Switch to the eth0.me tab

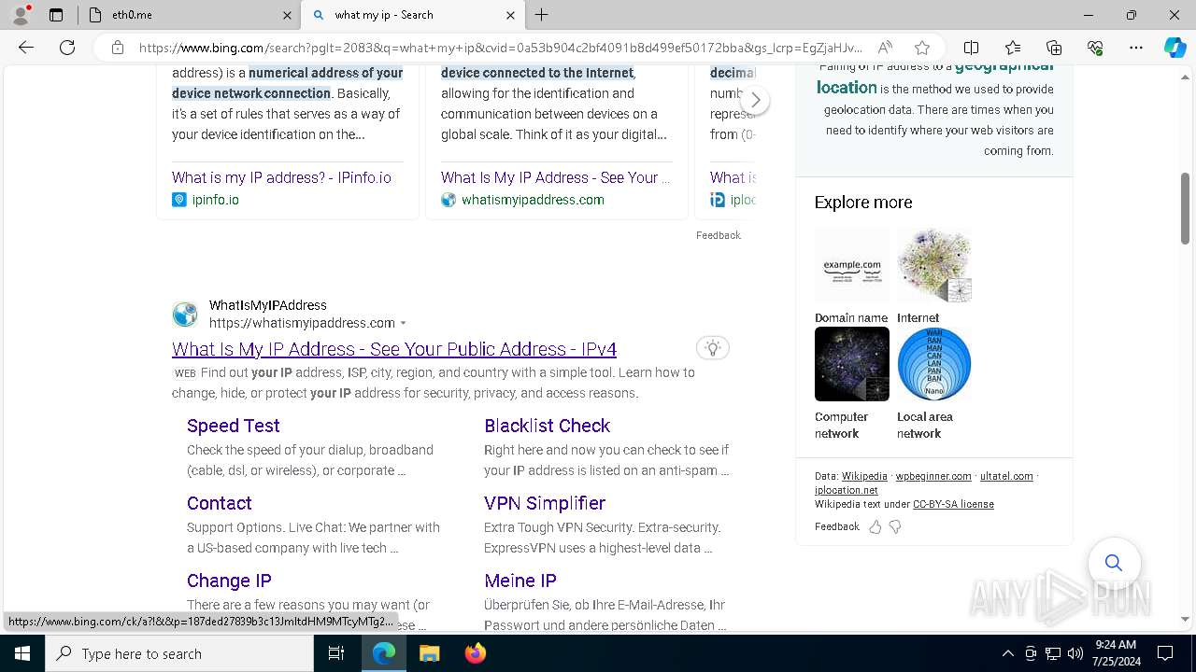(x=187, y=15)
